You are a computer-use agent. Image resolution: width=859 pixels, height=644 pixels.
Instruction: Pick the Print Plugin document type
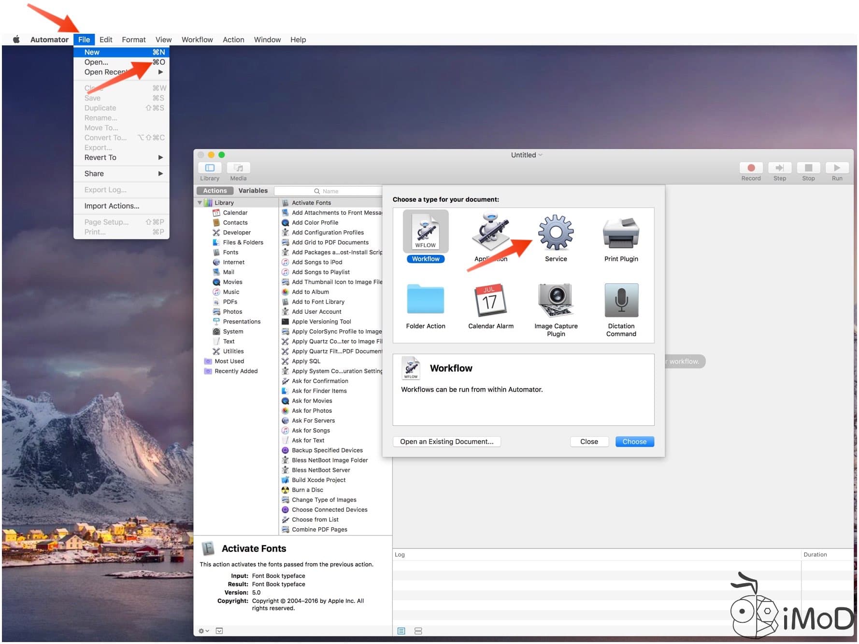click(x=621, y=234)
